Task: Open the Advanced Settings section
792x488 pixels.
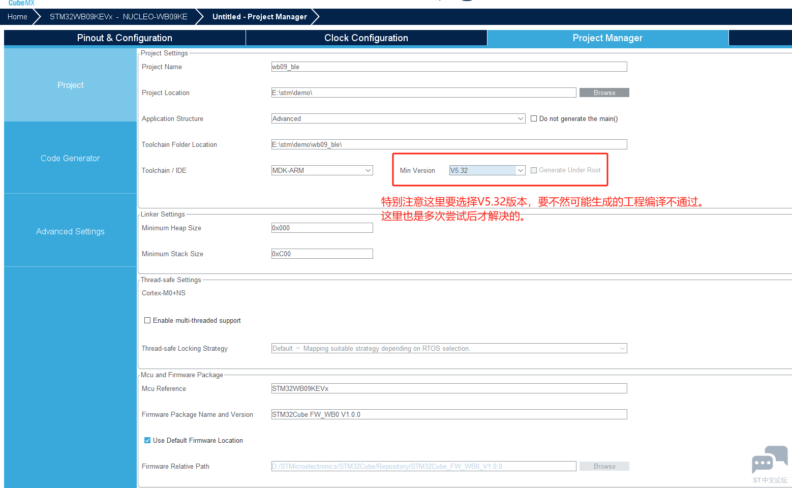Action: click(x=70, y=231)
